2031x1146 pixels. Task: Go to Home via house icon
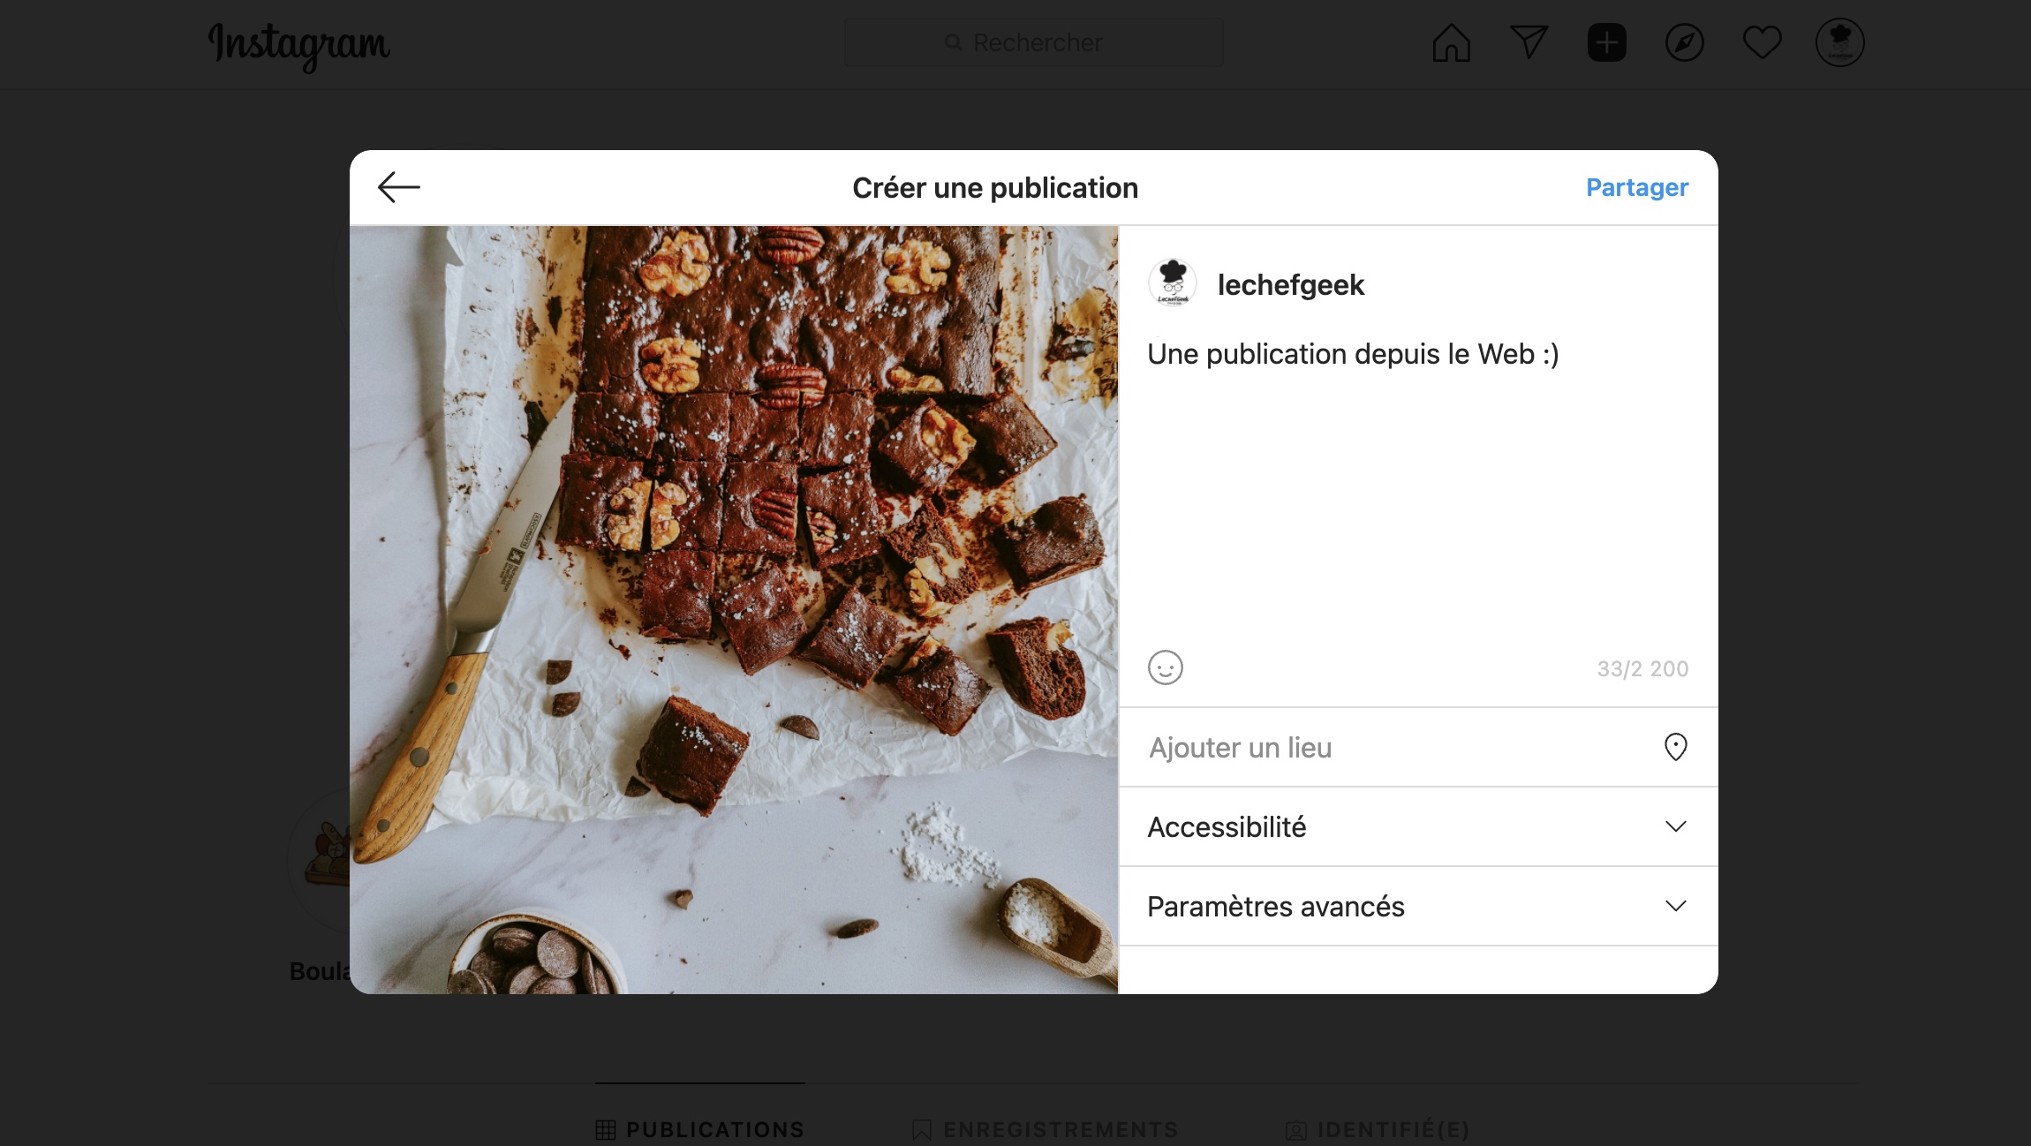pyautogui.click(x=1451, y=42)
